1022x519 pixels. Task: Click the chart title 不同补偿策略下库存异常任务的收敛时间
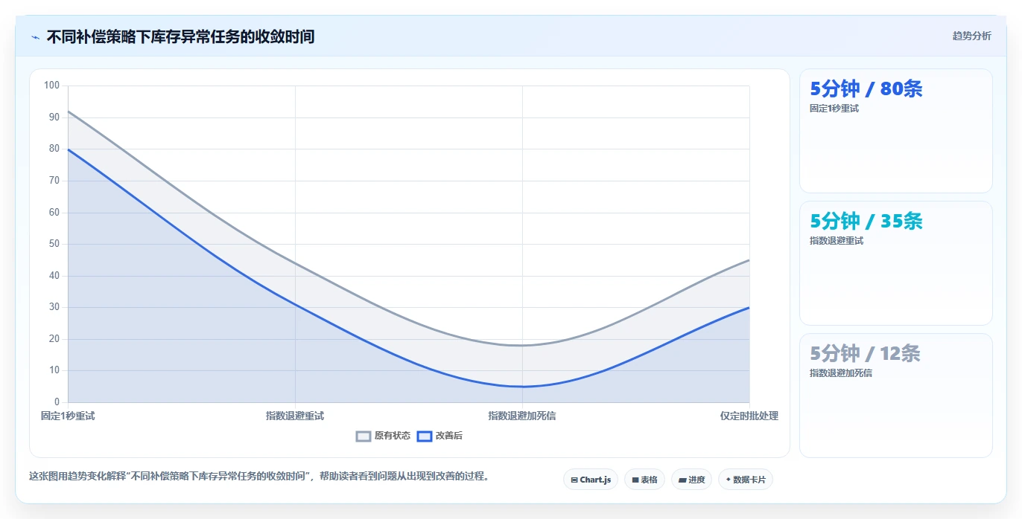180,36
